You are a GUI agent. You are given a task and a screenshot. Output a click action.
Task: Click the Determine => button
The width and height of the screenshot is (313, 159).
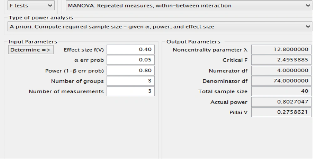click(30, 50)
